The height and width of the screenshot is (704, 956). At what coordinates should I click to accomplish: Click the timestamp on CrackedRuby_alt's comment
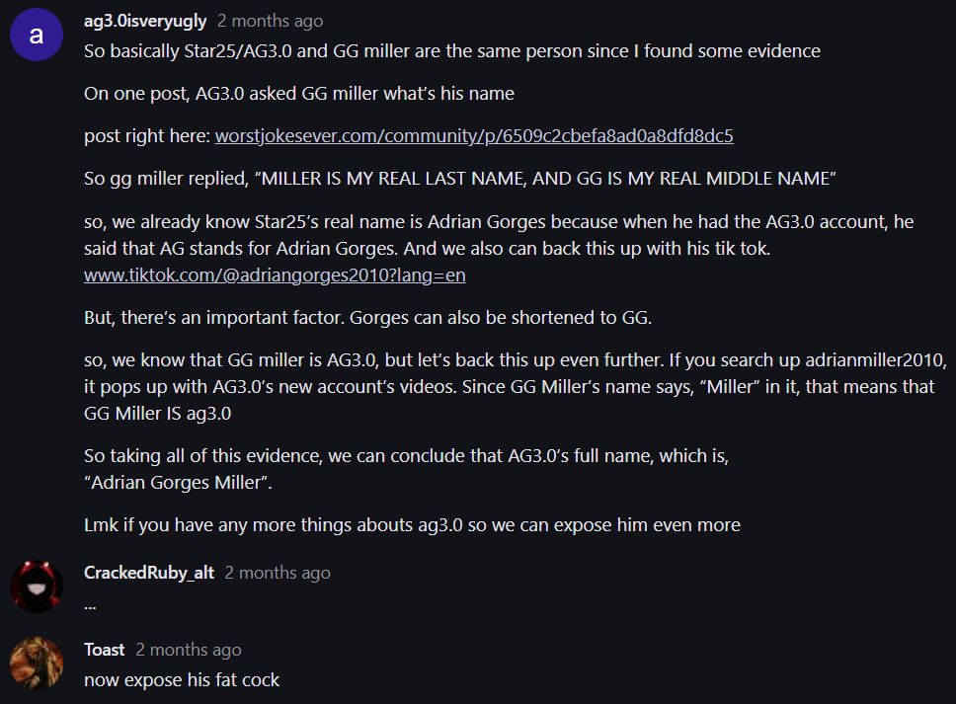(x=278, y=573)
